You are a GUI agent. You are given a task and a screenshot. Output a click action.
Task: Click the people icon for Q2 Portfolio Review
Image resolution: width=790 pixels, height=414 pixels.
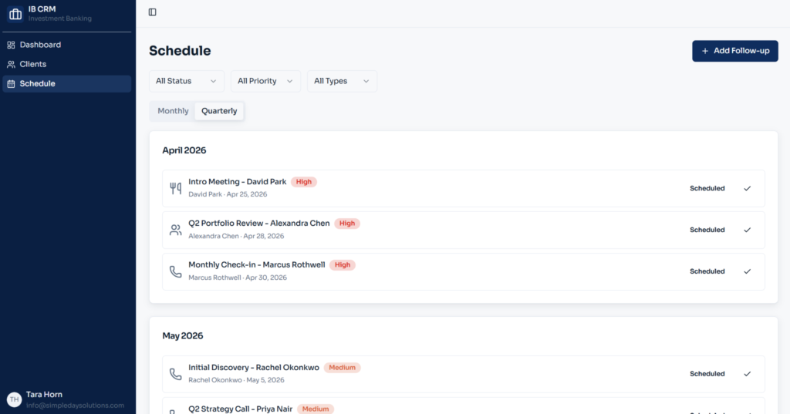pyautogui.click(x=175, y=231)
